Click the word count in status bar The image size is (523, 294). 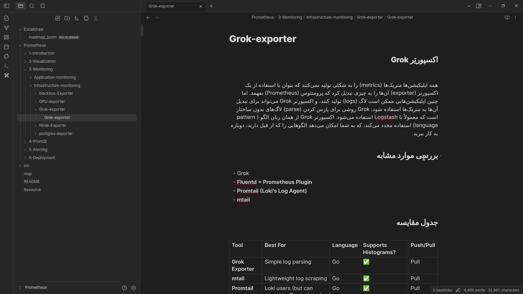(x=475, y=290)
